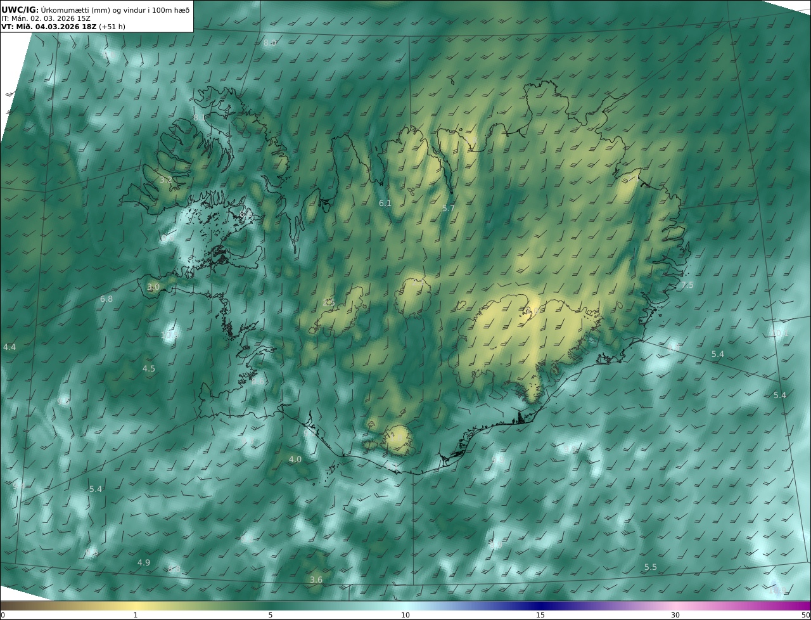Click the "8.0" value label on the map

click(x=270, y=42)
